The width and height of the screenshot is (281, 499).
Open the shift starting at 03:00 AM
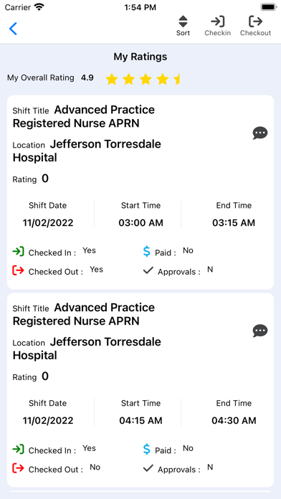tap(140, 192)
